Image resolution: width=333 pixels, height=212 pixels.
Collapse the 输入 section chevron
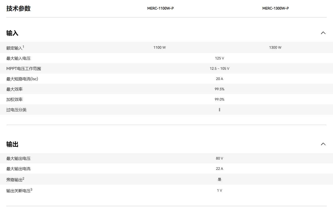pos(323,33)
